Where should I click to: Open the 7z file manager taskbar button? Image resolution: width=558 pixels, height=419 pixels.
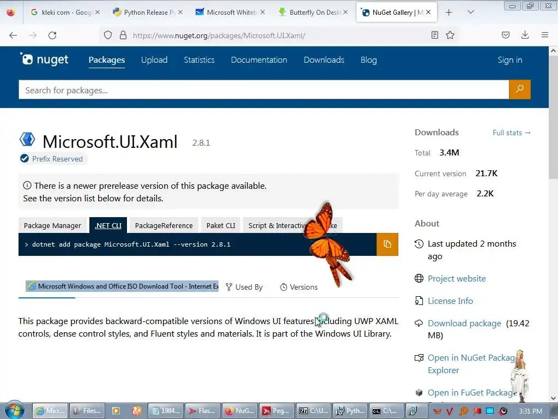(313, 411)
